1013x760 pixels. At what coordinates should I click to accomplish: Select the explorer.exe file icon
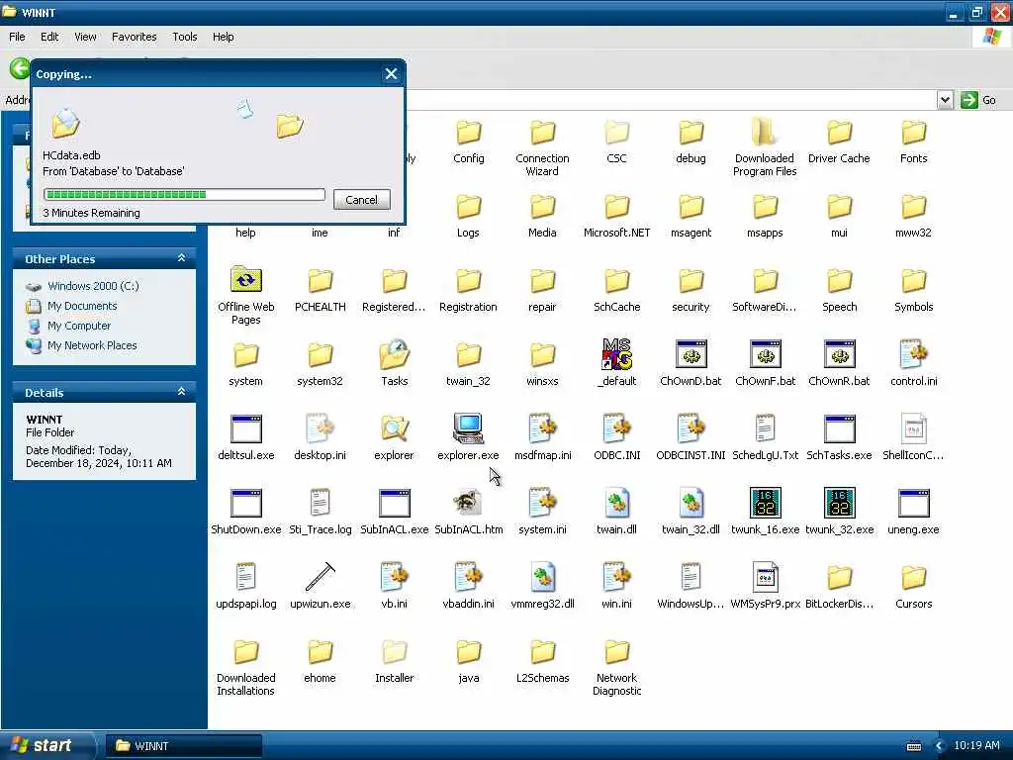(468, 428)
